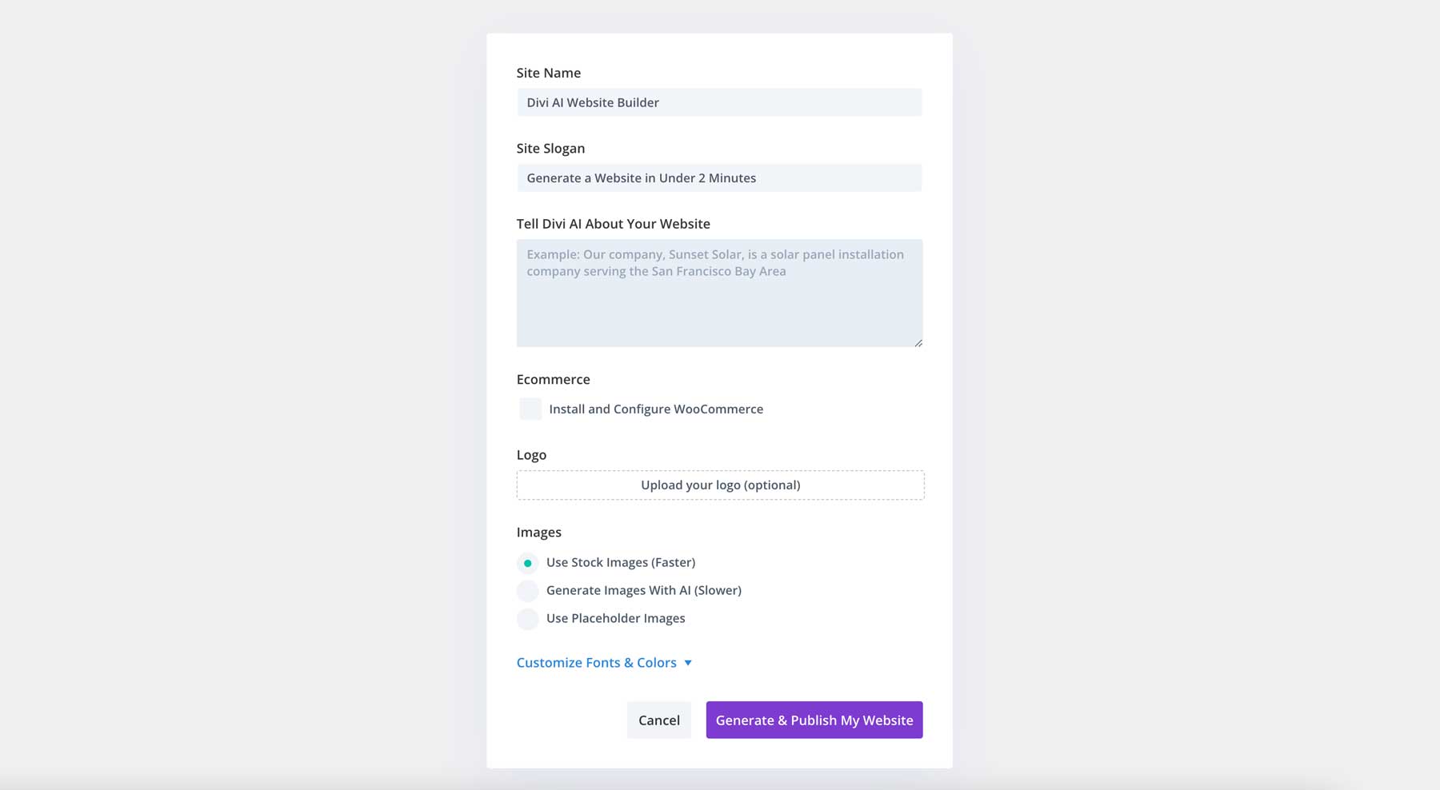1440x790 pixels.
Task: Click Cancel to dismiss the form
Action: (658, 720)
